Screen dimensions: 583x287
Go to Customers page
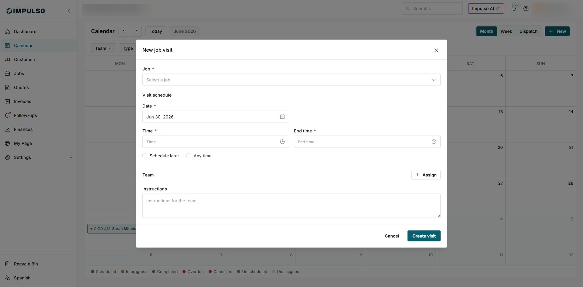tap(39, 60)
